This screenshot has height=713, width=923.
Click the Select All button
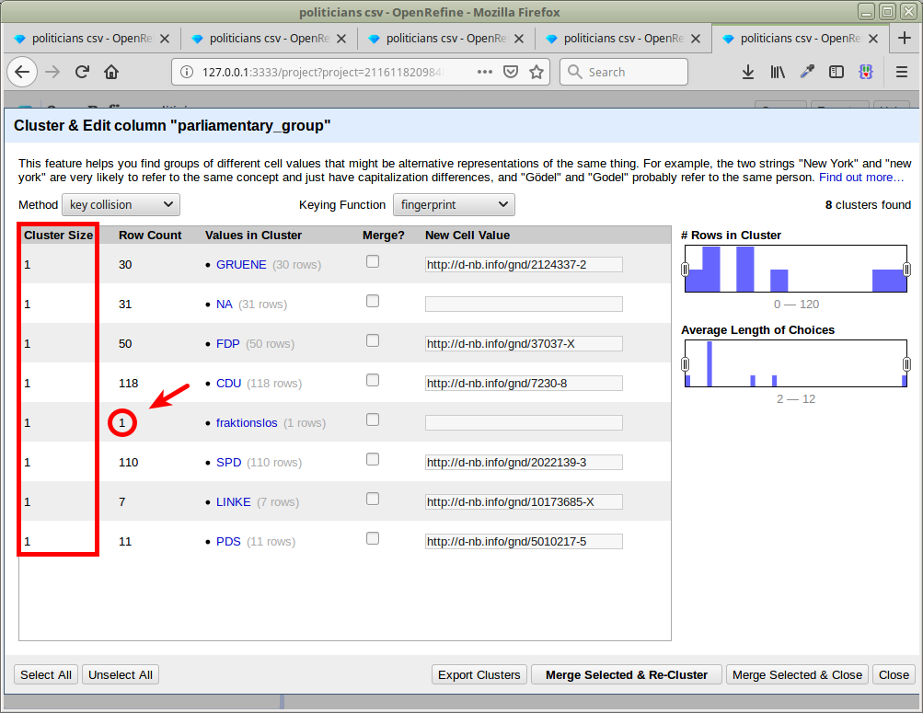click(x=46, y=674)
